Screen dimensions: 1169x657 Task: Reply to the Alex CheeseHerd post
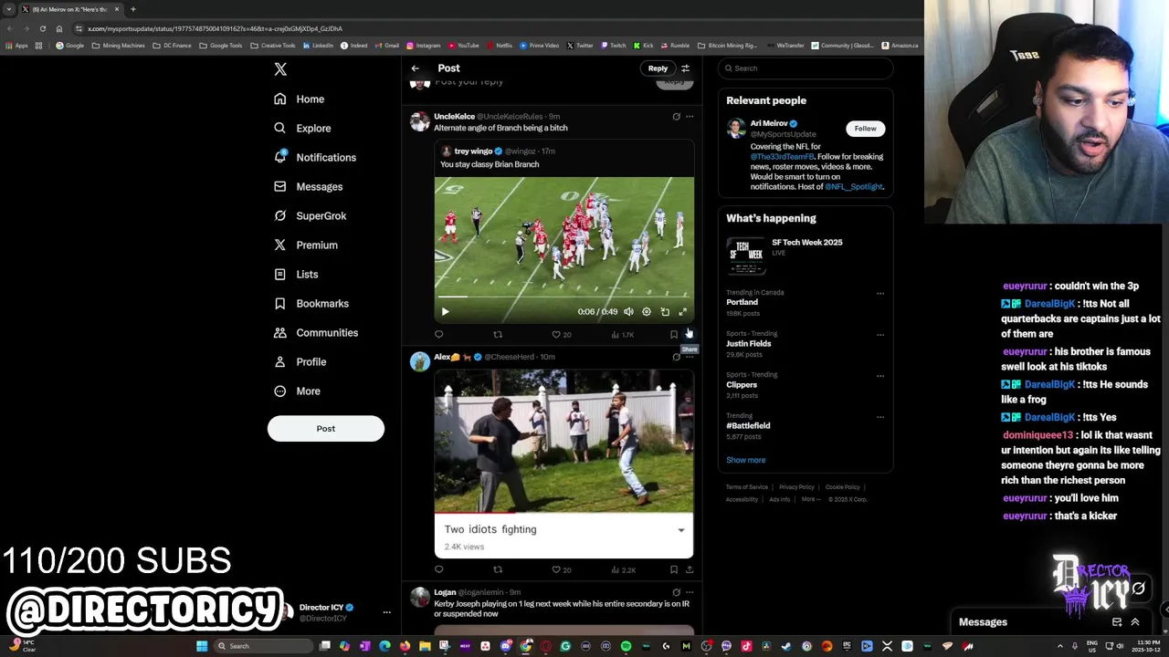tap(438, 570)
